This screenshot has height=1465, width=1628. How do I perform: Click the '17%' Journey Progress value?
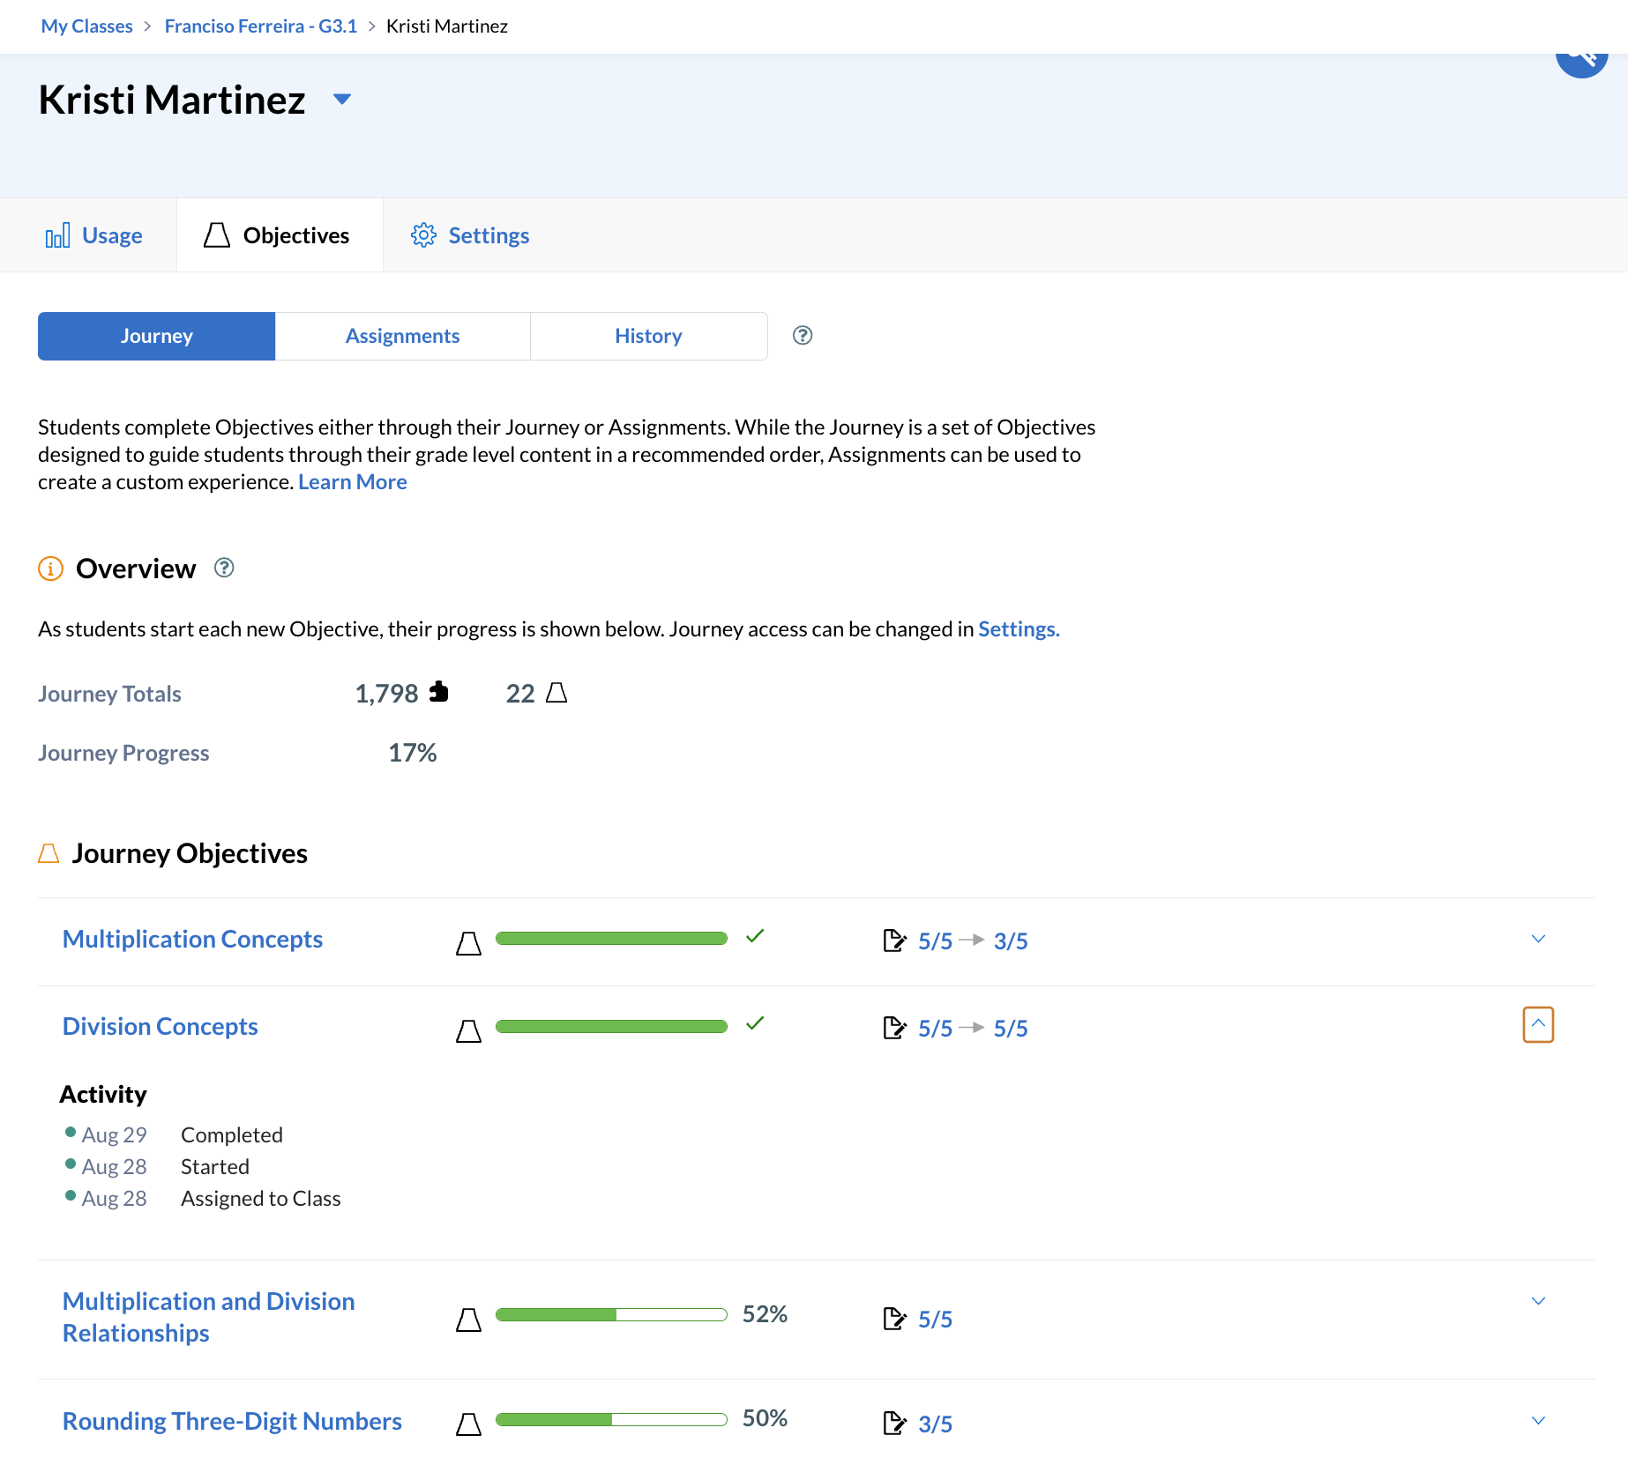click(x=413, y=753)
